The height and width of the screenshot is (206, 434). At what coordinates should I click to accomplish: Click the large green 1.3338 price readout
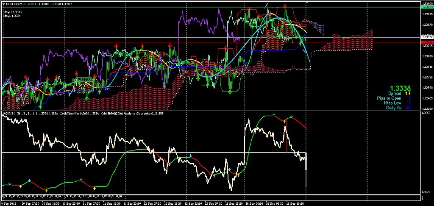tap(400, 88)
